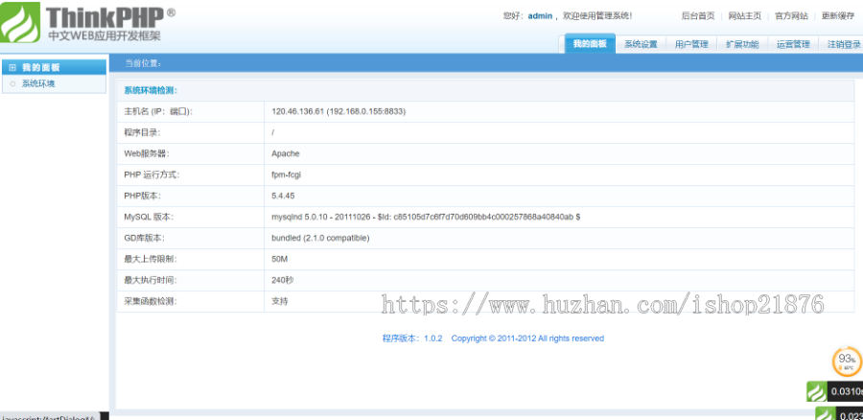Click the fpm-fcgi PHP mode value
The image size is (863, 420).
(x=286, y=175)
